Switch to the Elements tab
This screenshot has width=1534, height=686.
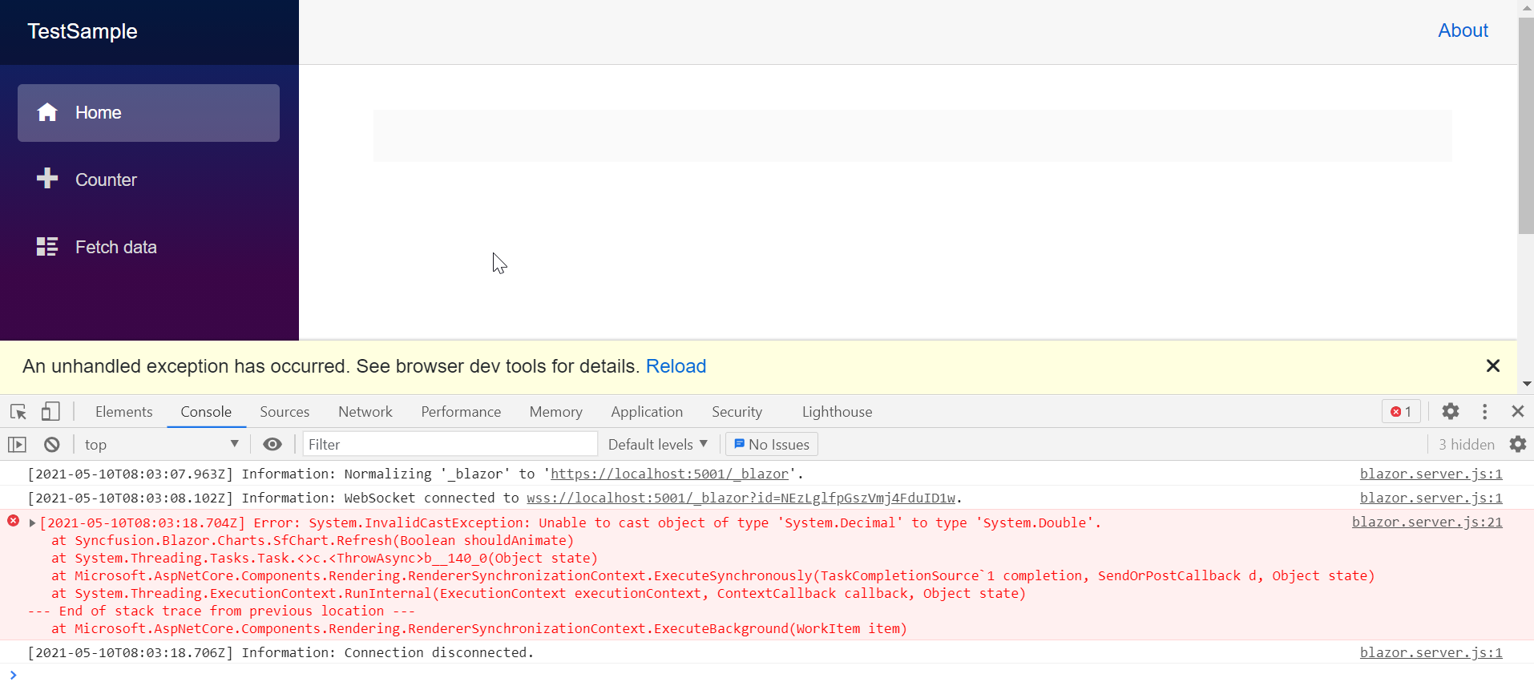(123, 412)
